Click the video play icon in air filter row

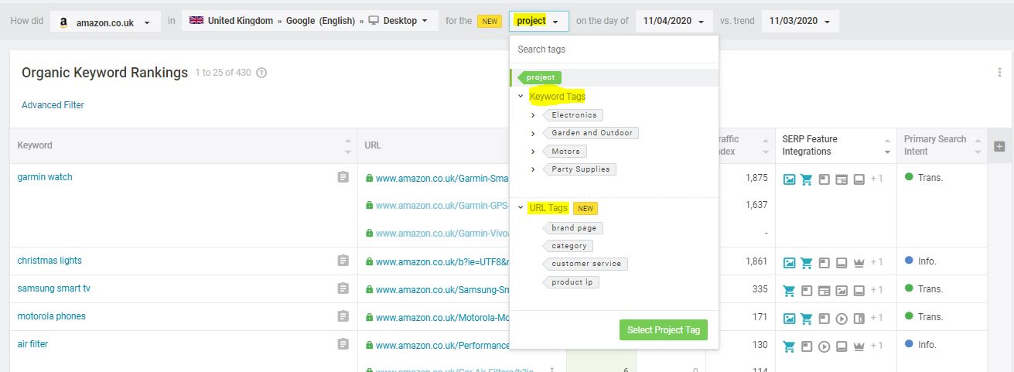(824, 346)
